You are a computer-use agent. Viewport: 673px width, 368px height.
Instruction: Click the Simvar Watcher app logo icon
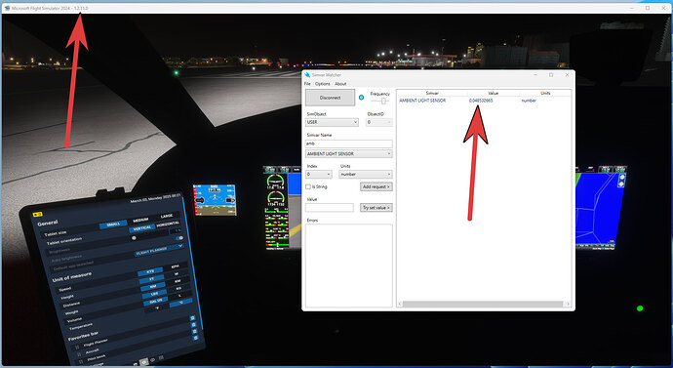[307, 75]
